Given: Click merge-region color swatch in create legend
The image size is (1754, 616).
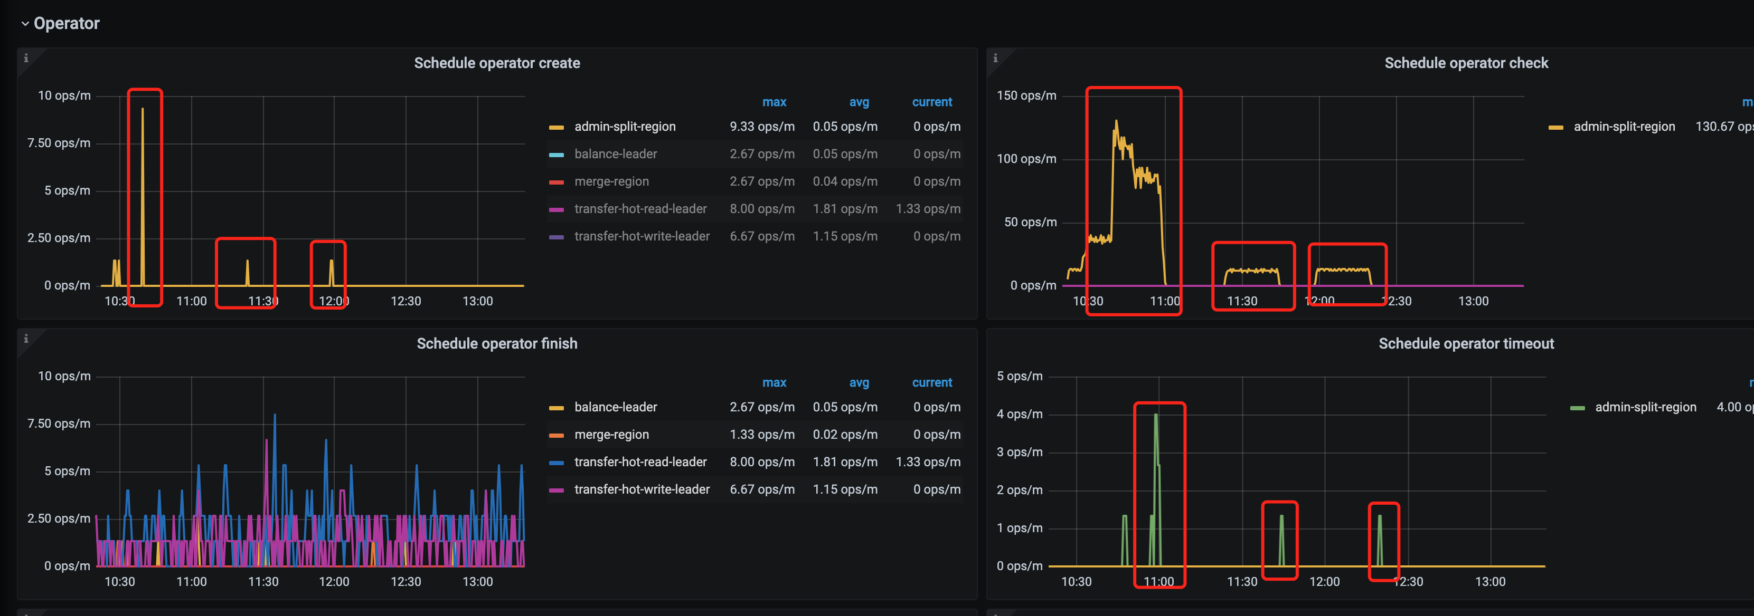Looking at the screenshot, I should pyautogui.click(x=557, y=182).
